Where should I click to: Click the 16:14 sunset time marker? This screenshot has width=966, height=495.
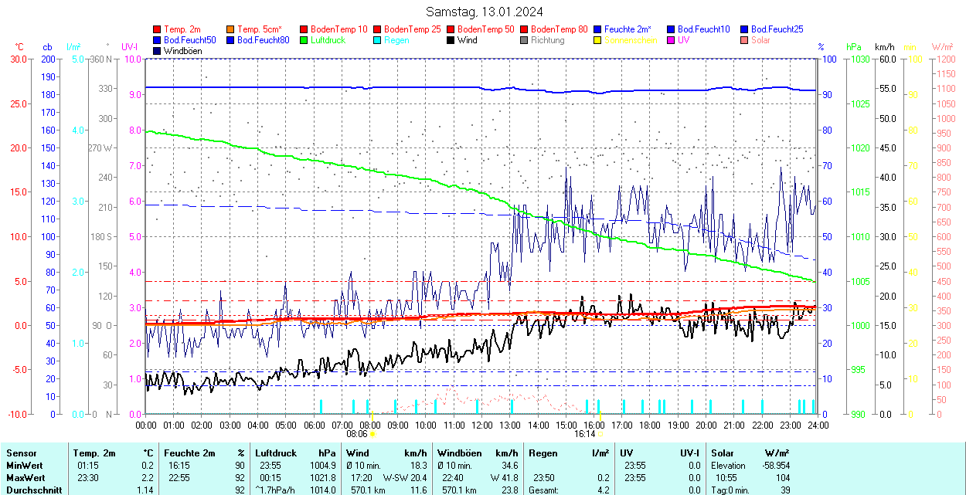584,434
